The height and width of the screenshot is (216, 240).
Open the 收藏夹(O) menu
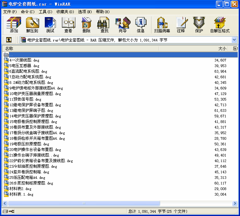65,12
